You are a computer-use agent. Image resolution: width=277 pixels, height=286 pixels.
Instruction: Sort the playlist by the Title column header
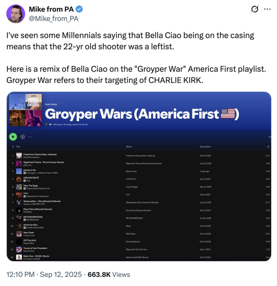[18, 147]
